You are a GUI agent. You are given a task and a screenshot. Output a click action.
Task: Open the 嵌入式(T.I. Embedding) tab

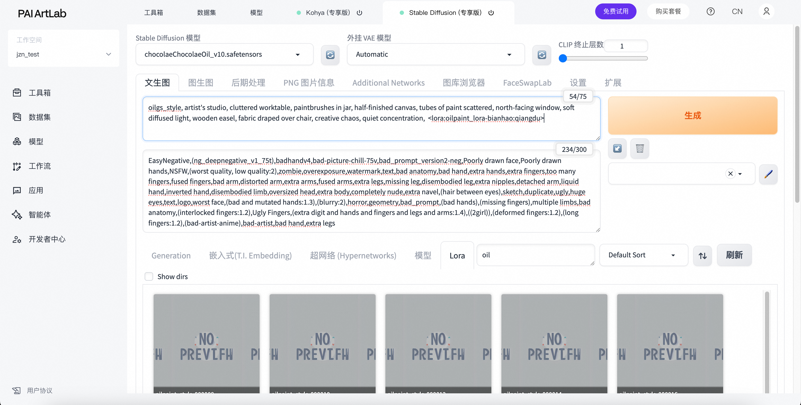[250, 256]
